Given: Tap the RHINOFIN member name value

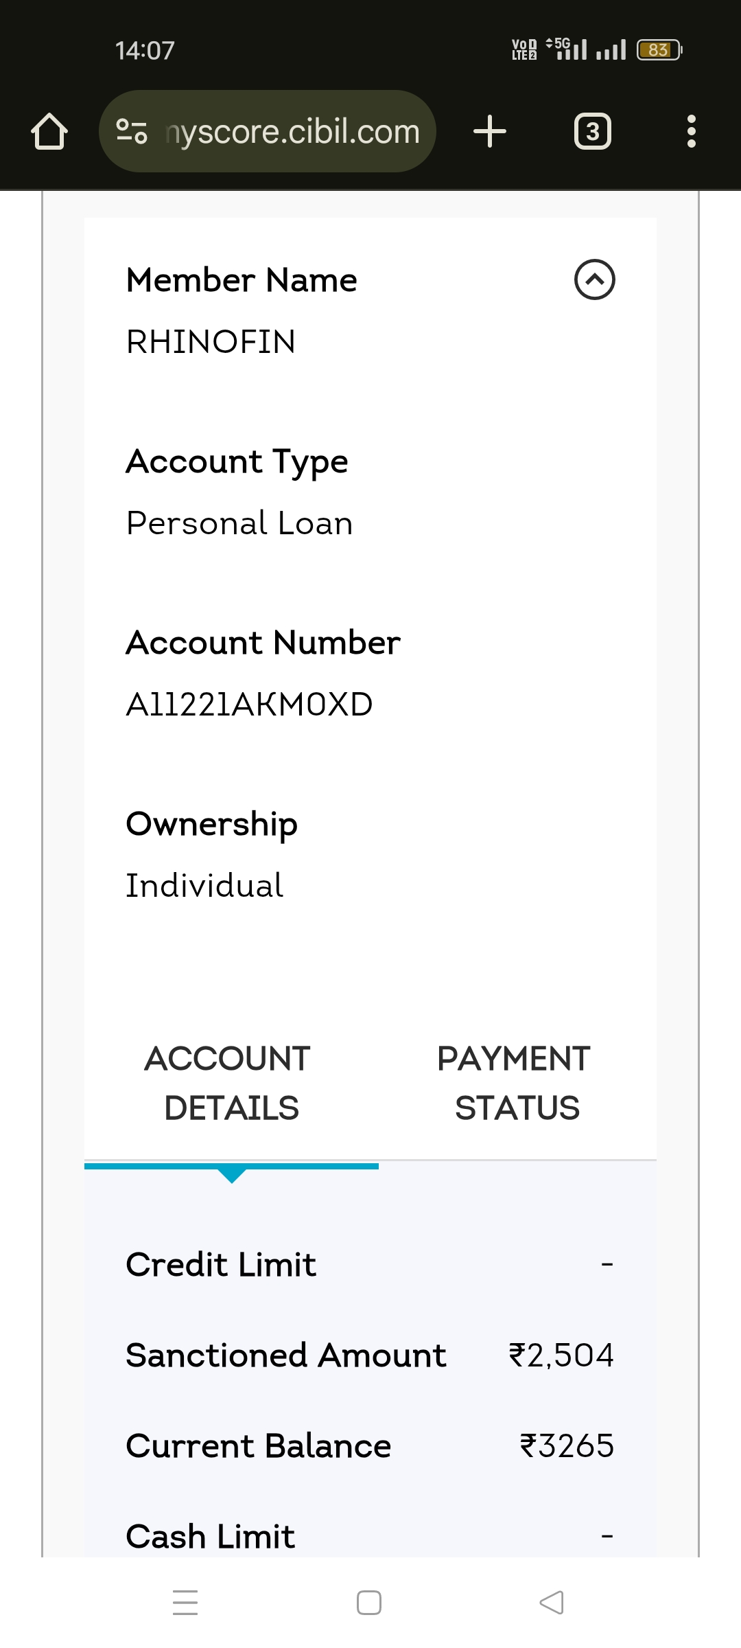Looking at the screenshot, I should pyautogui.click(x=211, y=342).
